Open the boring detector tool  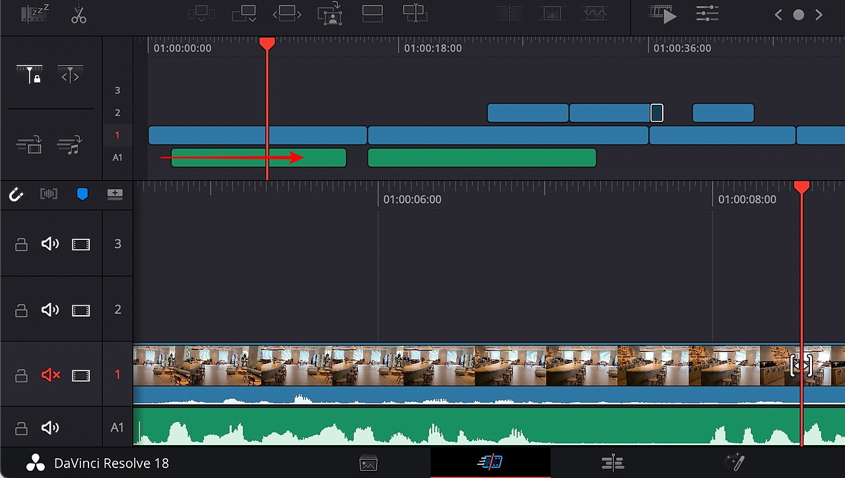click(x=34, y=15)
